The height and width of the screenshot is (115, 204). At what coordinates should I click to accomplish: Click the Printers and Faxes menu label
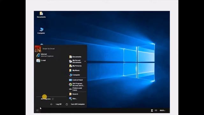[x=77, y=89]
